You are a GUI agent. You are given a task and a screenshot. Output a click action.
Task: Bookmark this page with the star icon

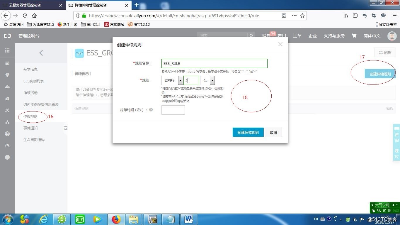coord(302,16)
